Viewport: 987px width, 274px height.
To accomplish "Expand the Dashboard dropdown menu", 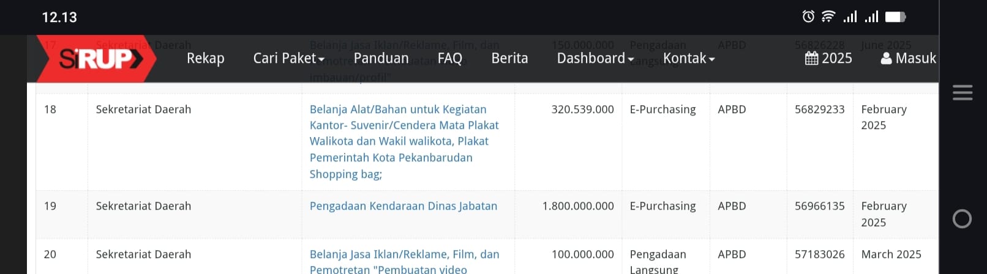I will pyautogui.click(x=595, y=58).
